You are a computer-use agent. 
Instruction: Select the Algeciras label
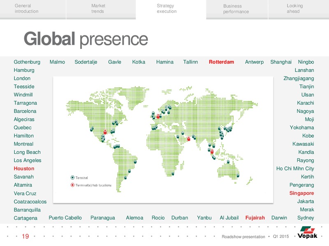point(24,120)
